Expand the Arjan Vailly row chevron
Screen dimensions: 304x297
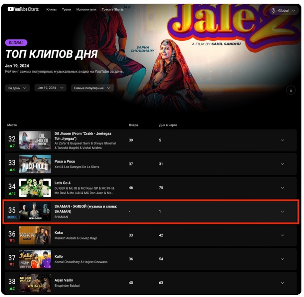point(282,283)
